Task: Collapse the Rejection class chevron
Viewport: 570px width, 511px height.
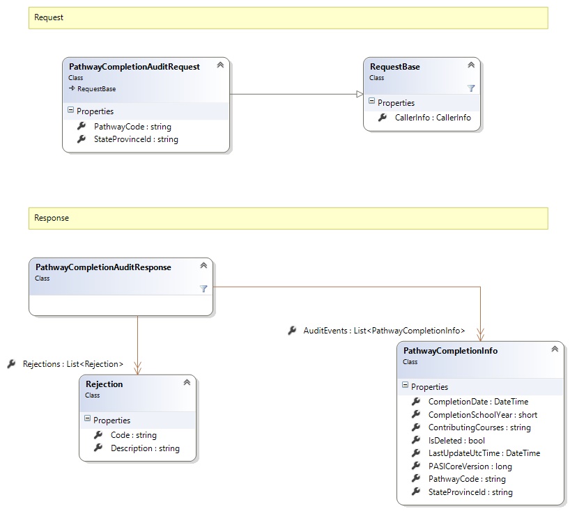Action: coord(187,383)
